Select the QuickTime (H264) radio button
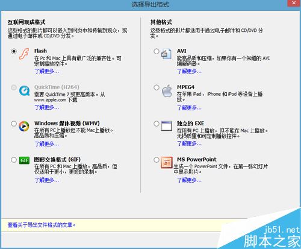 pyautogui.click(x=14, y=87)
